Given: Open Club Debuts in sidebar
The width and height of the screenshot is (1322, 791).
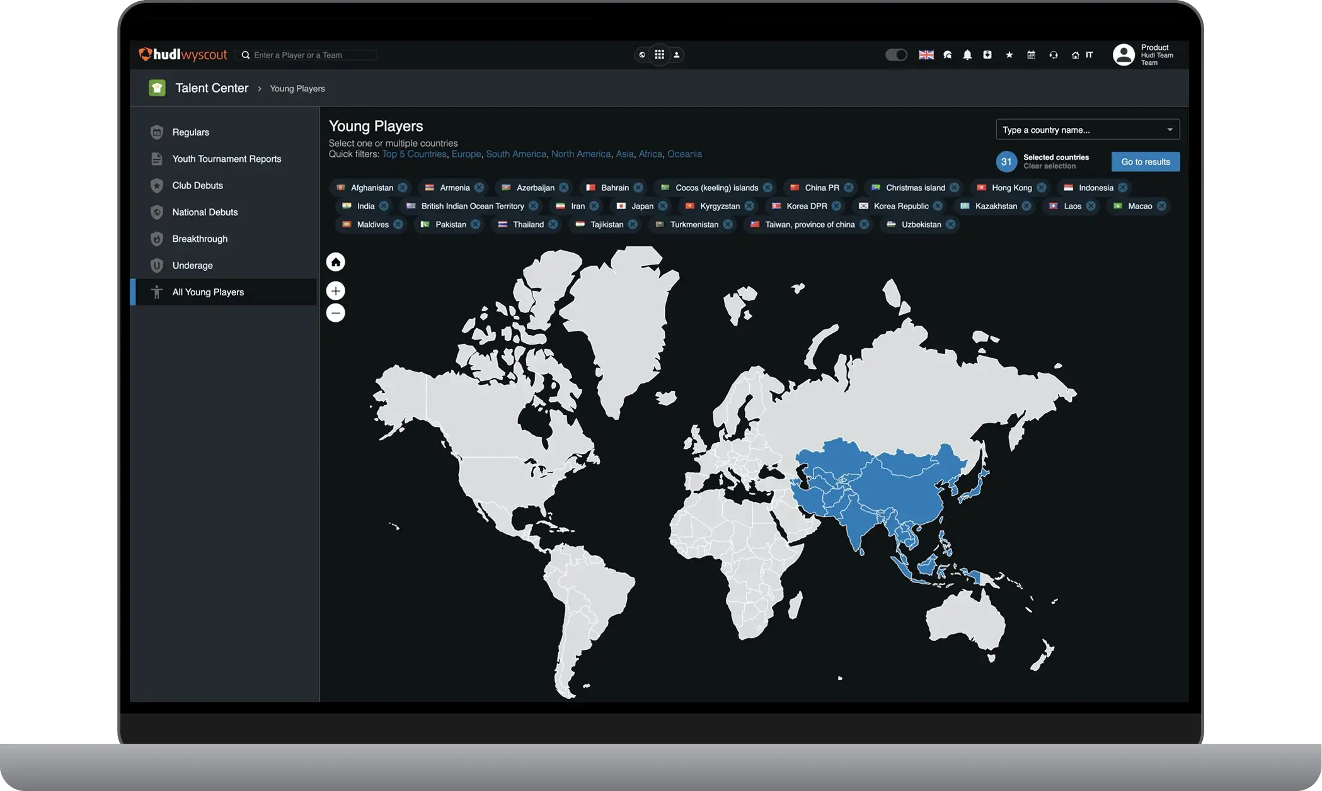Looking at the screenshot, I should click(x=197, y=186).
